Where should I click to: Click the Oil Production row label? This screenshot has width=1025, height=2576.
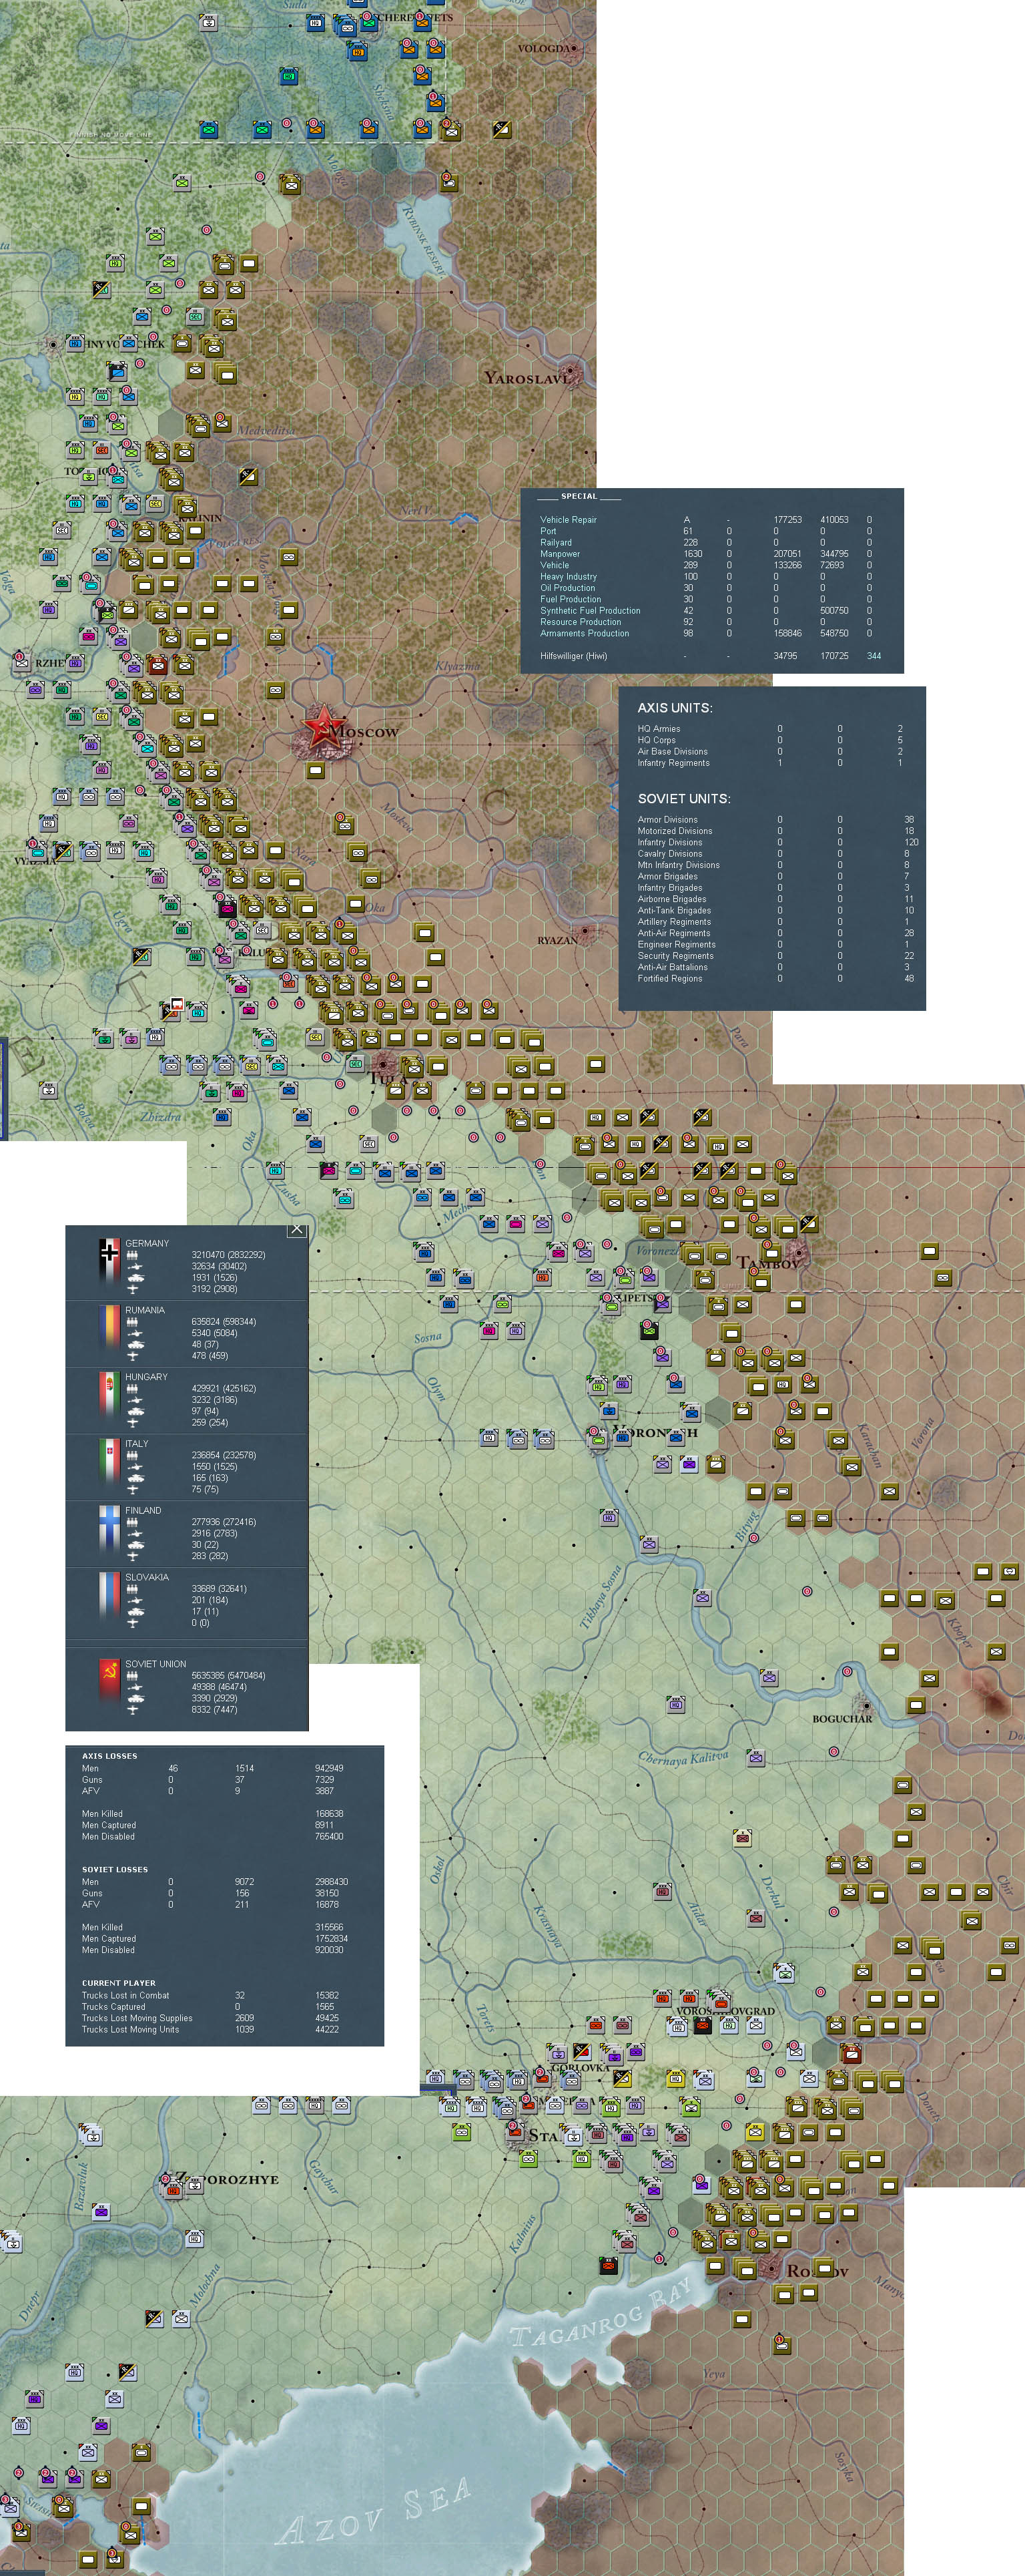[567, 588]
